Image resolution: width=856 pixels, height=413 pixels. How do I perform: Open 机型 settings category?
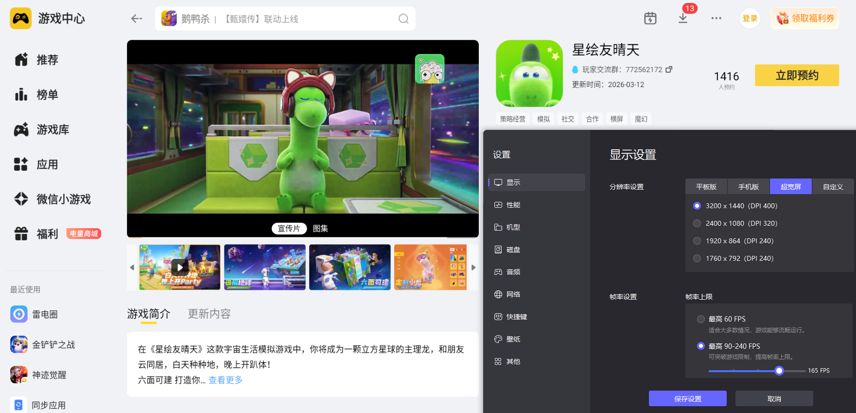[x=537, y=227]
